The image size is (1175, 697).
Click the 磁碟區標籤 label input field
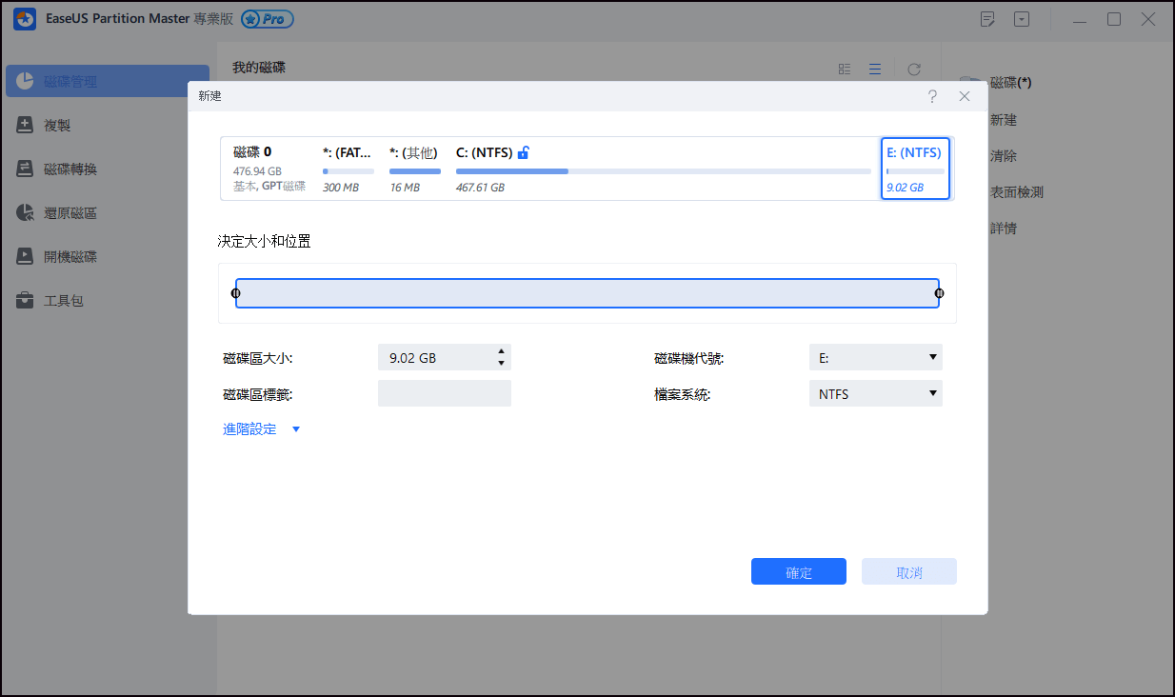click(x=444, y=392)
